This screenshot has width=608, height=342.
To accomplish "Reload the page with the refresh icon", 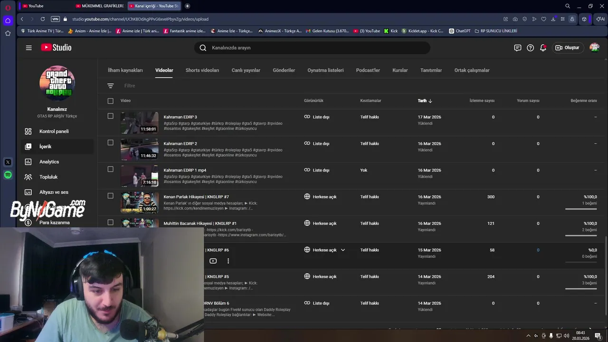I will [x=43, y=19].
